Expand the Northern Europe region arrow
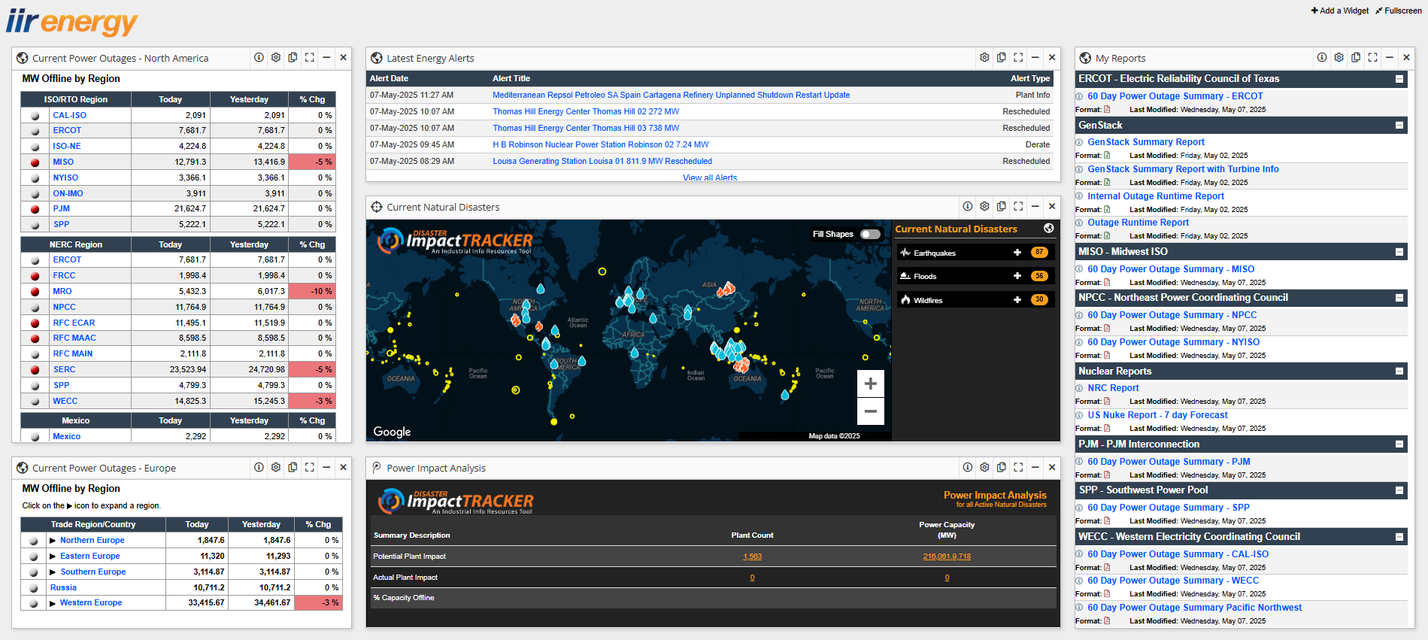The width and height of the screenshot is (1428, 640). click(x=53, y=540)
